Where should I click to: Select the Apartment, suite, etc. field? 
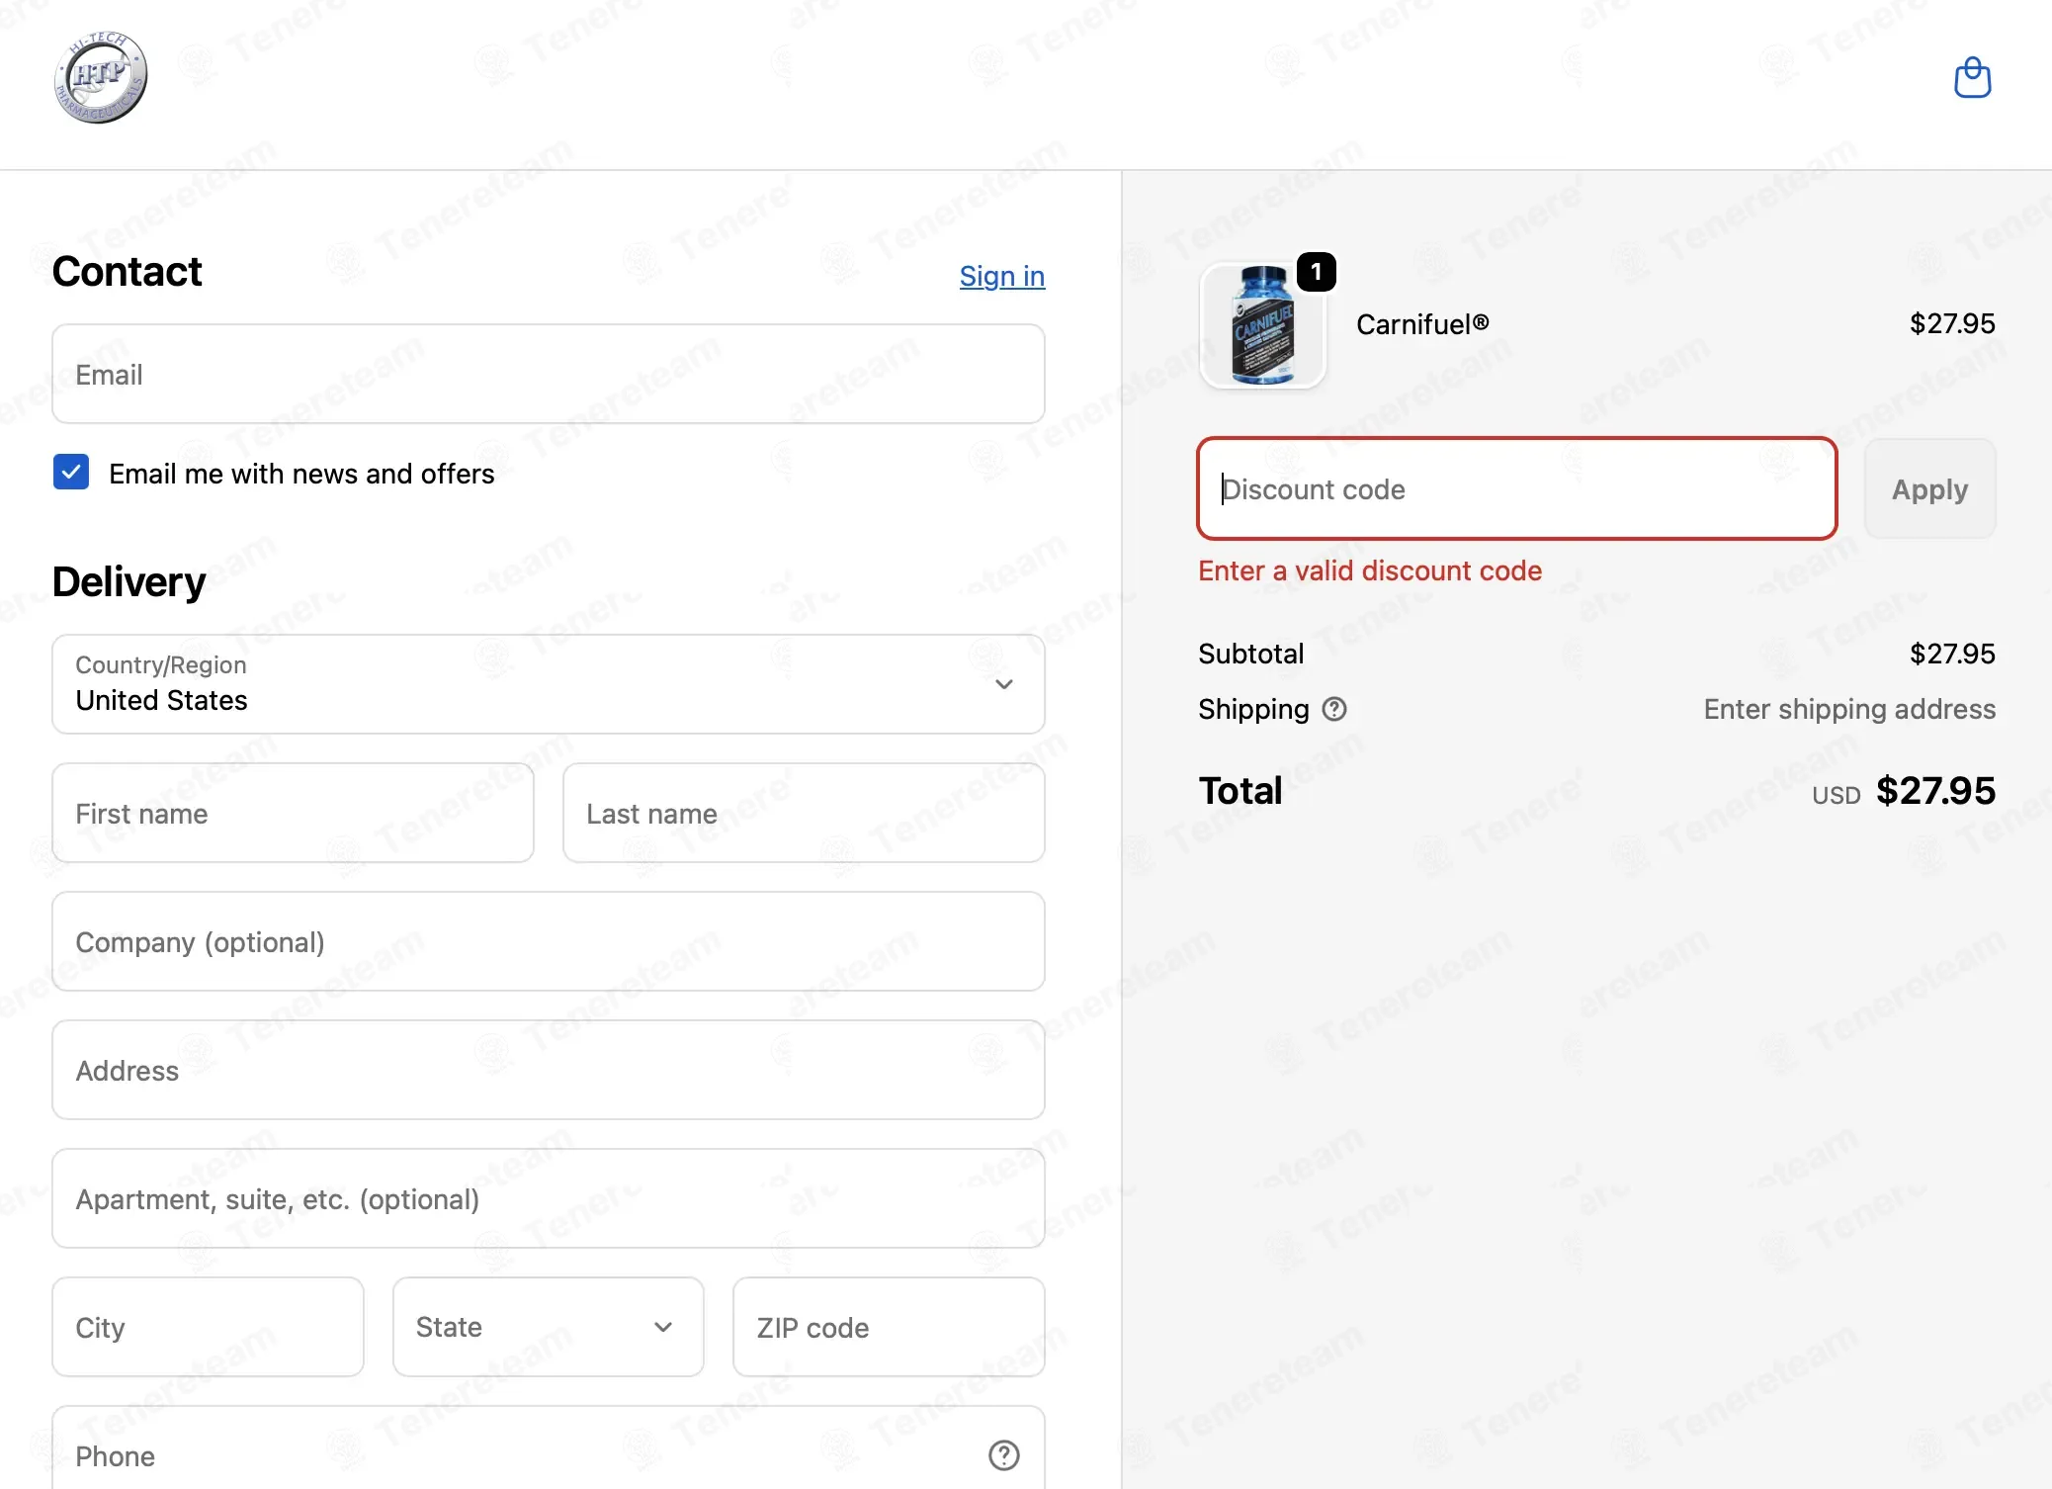[x=549, y=1198]
